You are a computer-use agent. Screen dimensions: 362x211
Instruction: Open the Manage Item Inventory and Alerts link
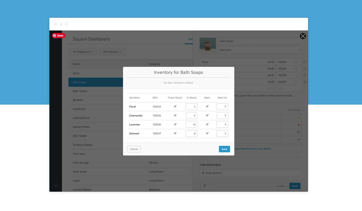click(252, 149)
